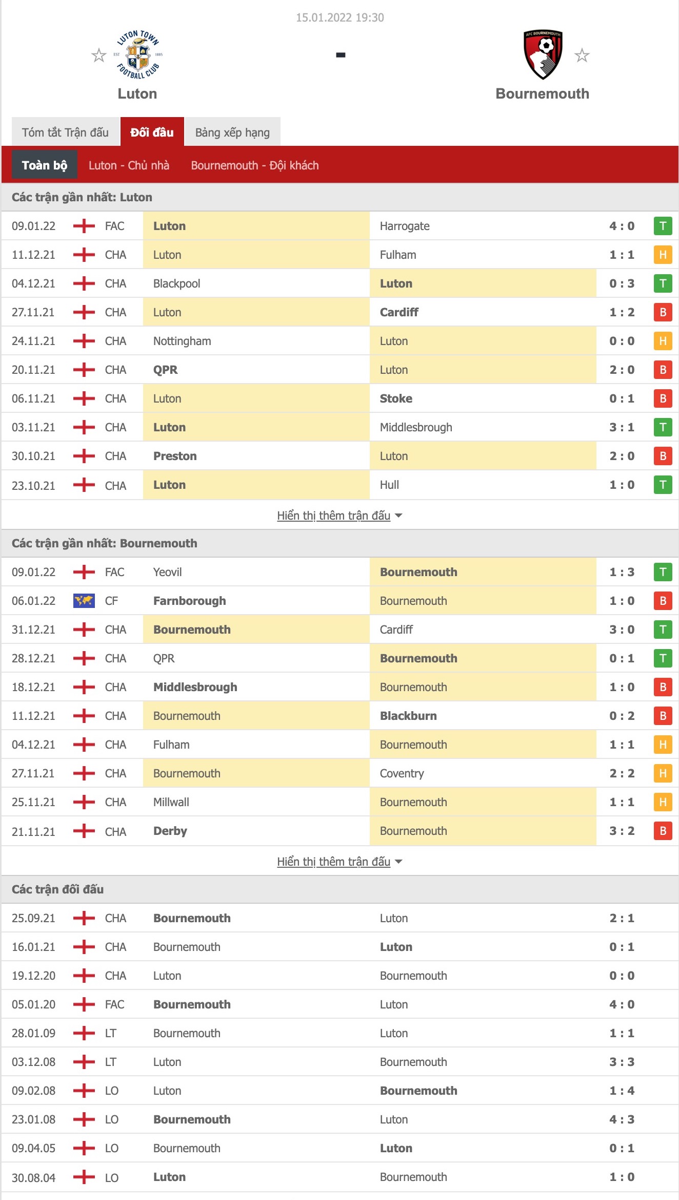Click the B badge for Middlesbrough vs Bournemouth
This screenshot has height=1200, width=679.
click(x=663, y=687)
